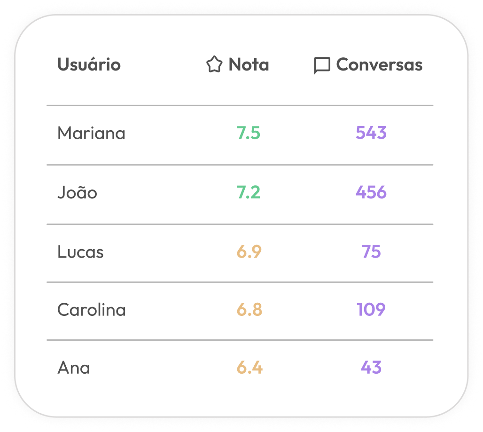This screenshot has width=483, height=432.
Task: Click the Usuário column header
Action: (89, 64)
